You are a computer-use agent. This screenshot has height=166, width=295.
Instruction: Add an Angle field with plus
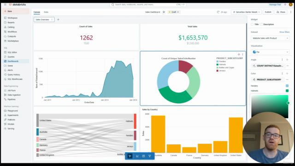pyautogui.click(x=287, y=59)
